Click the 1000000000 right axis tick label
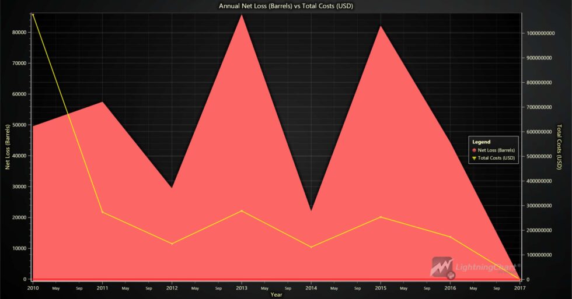 [540, 33]
